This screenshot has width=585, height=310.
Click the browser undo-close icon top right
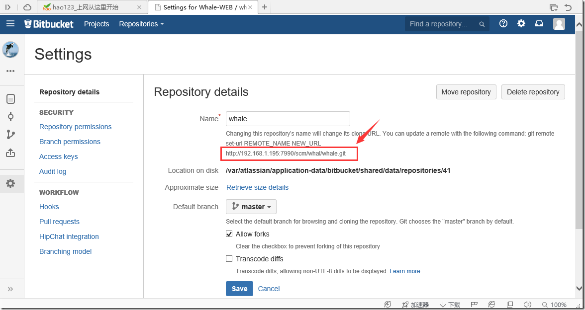coord(568,7)
